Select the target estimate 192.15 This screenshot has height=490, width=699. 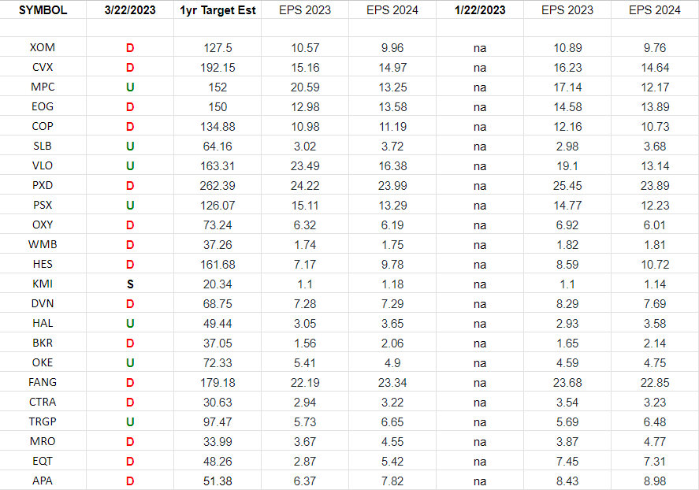coord(218,68)
